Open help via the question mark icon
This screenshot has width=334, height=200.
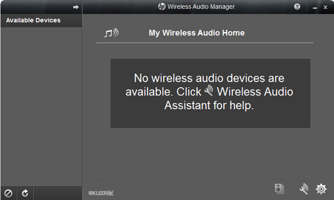tap(297, 7)
